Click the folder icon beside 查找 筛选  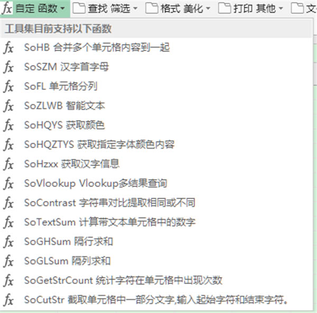pyautogui.click(x=79, y=8)
